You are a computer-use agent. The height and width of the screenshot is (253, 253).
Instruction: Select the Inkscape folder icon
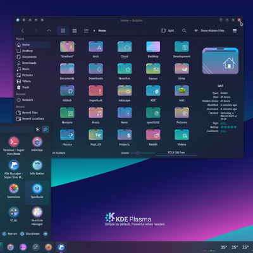tap(125, 91)
